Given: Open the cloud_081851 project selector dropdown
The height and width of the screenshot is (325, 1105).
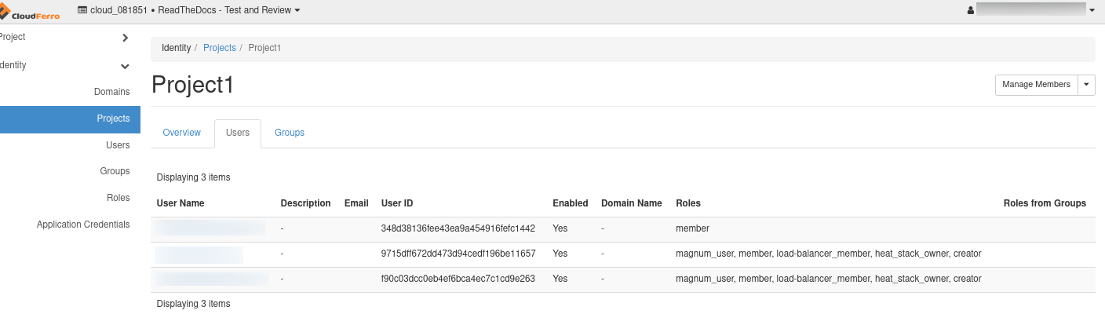Looking at the screenshot, I should click(189, 10).
